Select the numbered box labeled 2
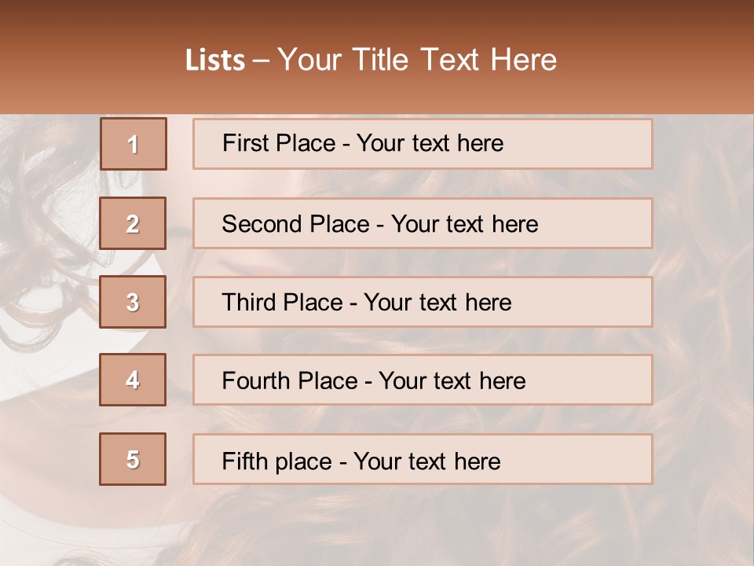 tap(133, 223)
